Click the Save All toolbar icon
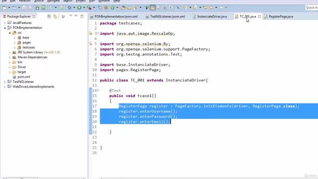This screenshot has height=179, width=318. (30, 8)
